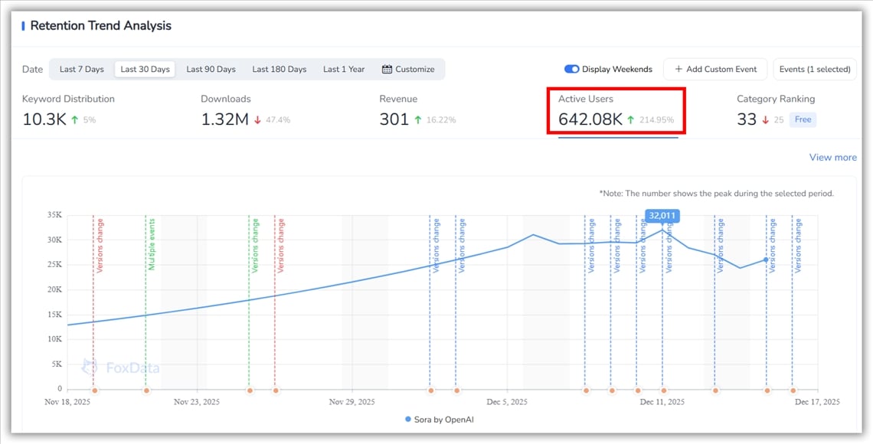873x444 pixels.
Task: Toggle the Sora by OpenAI legend entry
Action: click(x=438, y=420)
